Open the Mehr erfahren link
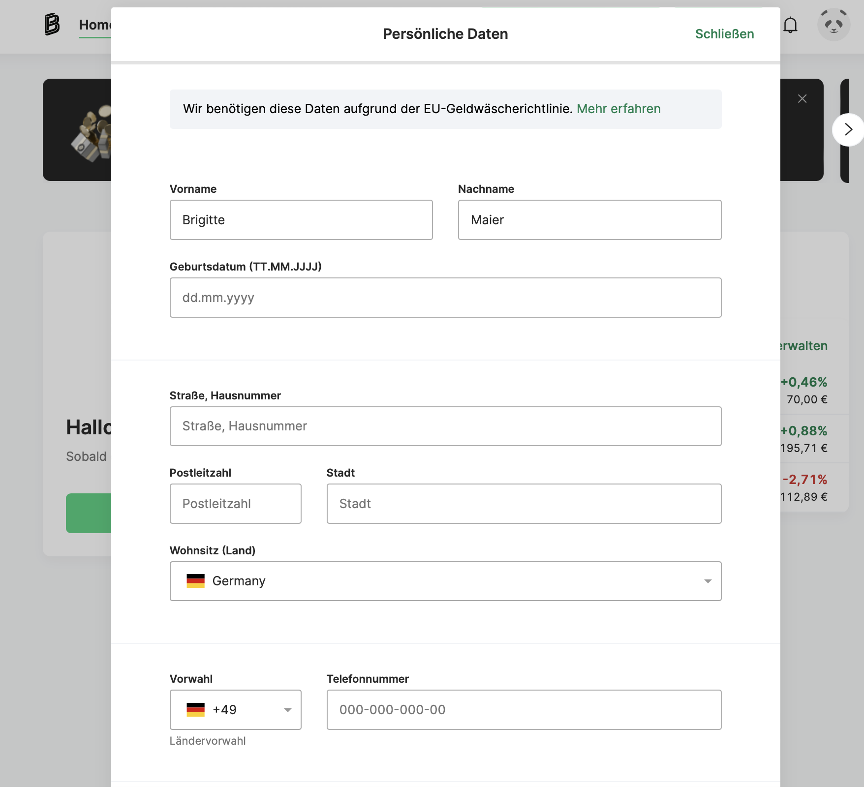The height and width of the screenshot is (787, 864). click(x=618, y=109)
